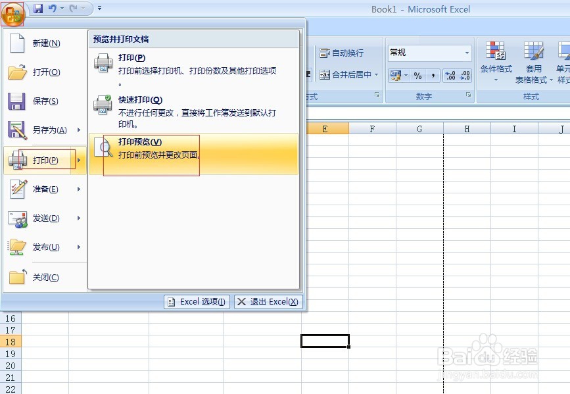Open the 常规 number format combo box

tap(430, 53)
